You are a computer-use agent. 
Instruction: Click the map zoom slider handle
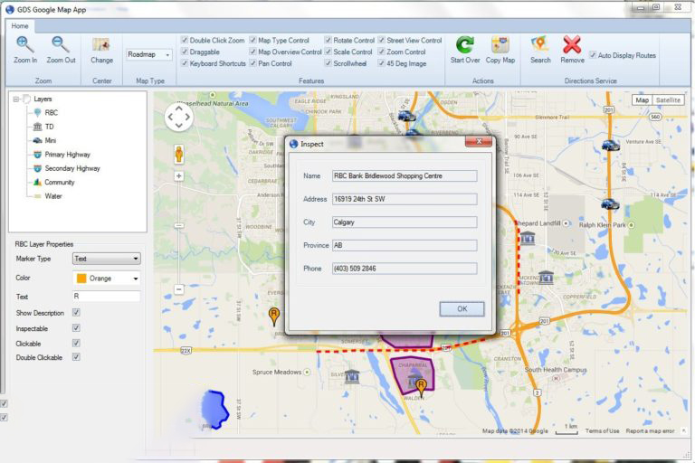click(x=178, y=225)
